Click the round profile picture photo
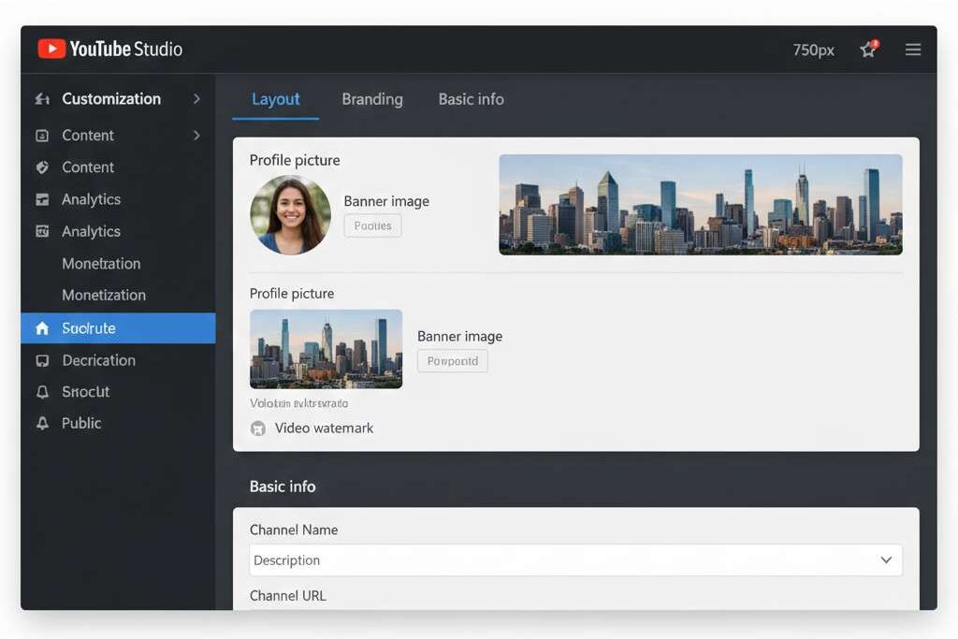958x639 pixels. [x=290, y=214]
